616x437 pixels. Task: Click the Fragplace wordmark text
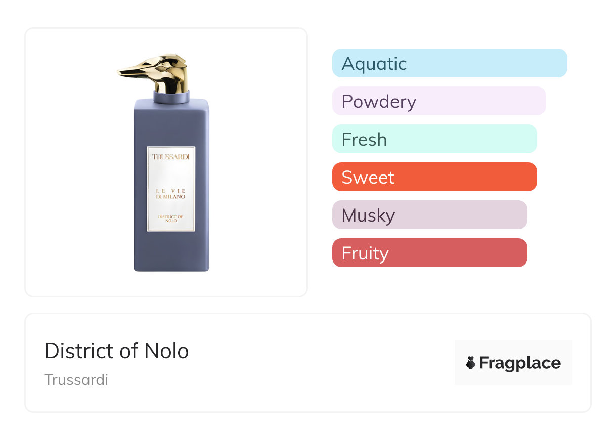[520, 363]
